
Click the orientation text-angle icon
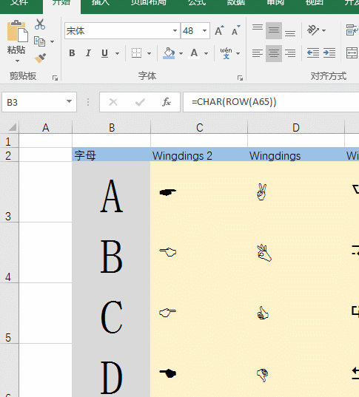(x=313, y=30)
